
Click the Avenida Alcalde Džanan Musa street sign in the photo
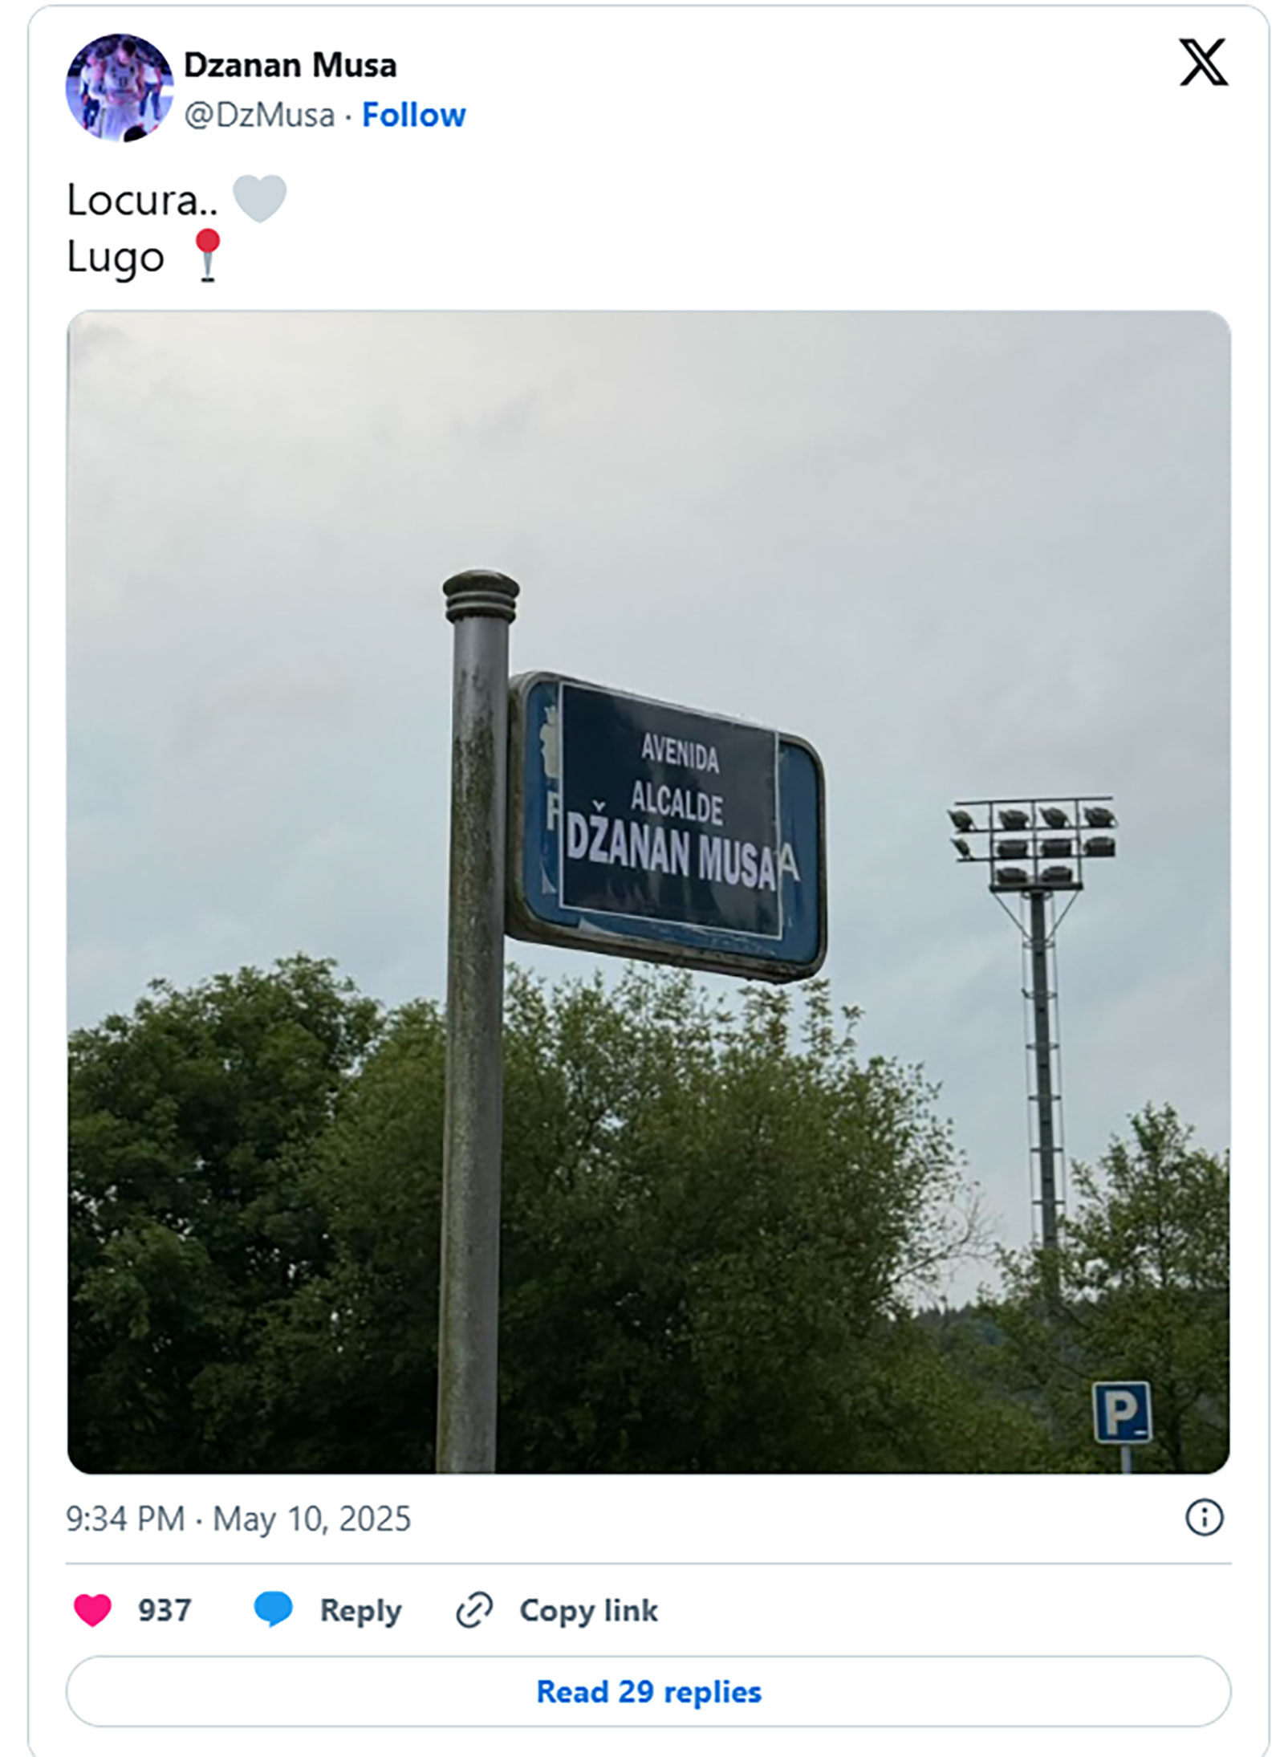click(x=666, y=827)
